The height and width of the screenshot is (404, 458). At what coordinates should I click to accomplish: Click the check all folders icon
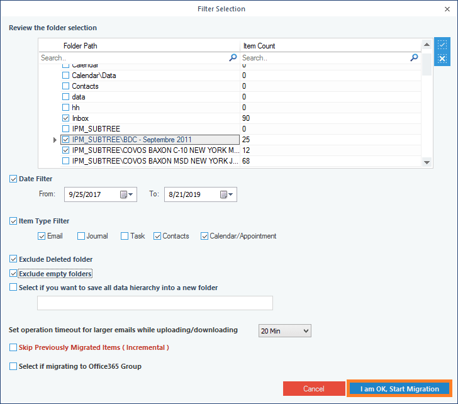pyautogui.click(x=442, y=45)
